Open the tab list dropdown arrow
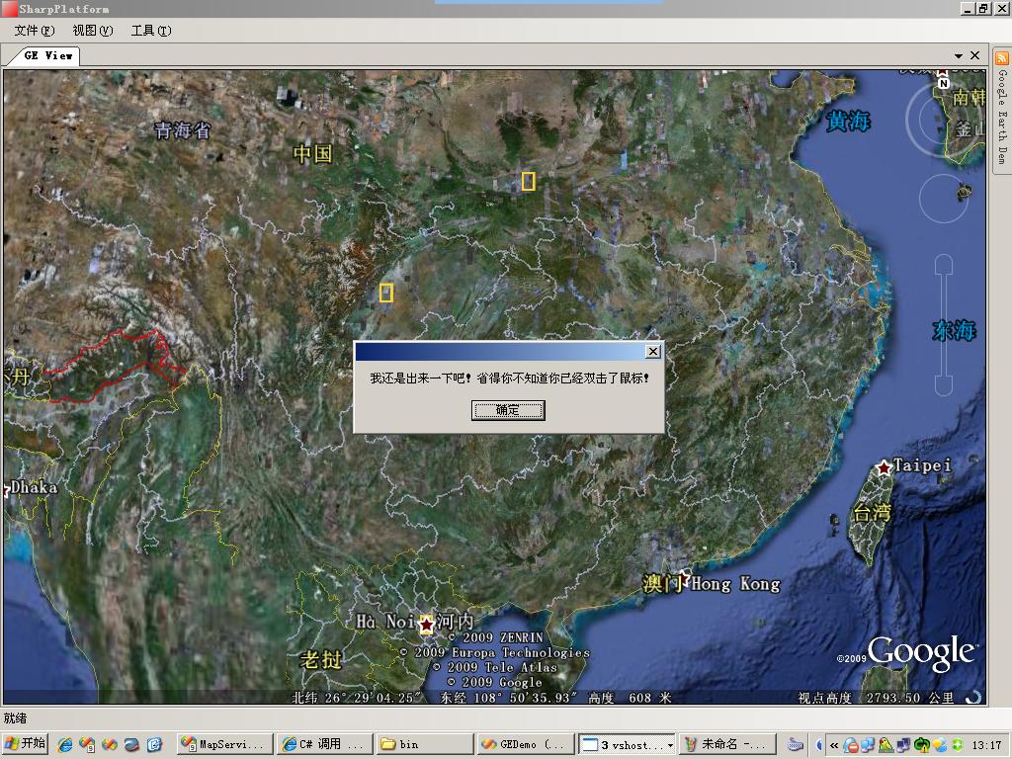1012x759 pixels. [x=959, y=56]
